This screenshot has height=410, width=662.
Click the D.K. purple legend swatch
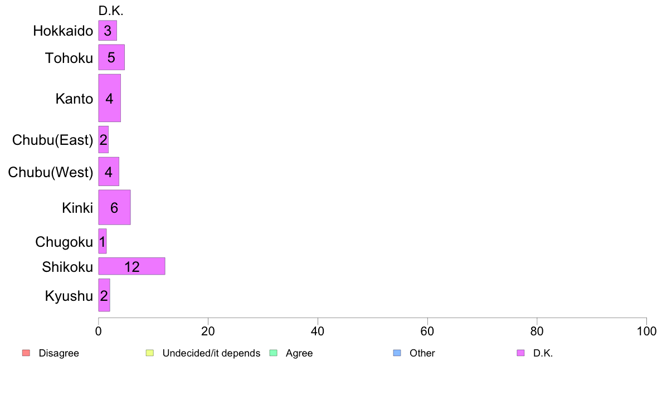(520, 353)
